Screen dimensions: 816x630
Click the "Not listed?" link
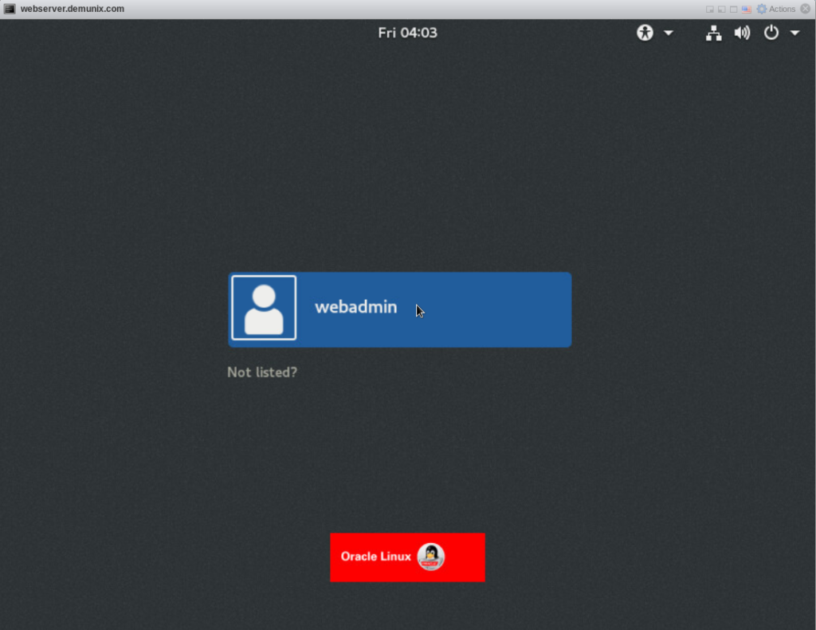point(262,372)
